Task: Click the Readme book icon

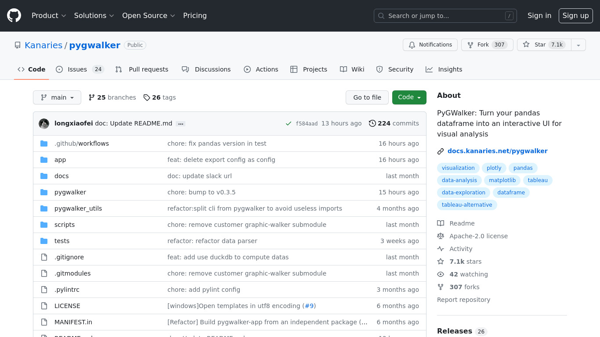Action: tap(441, 223)
